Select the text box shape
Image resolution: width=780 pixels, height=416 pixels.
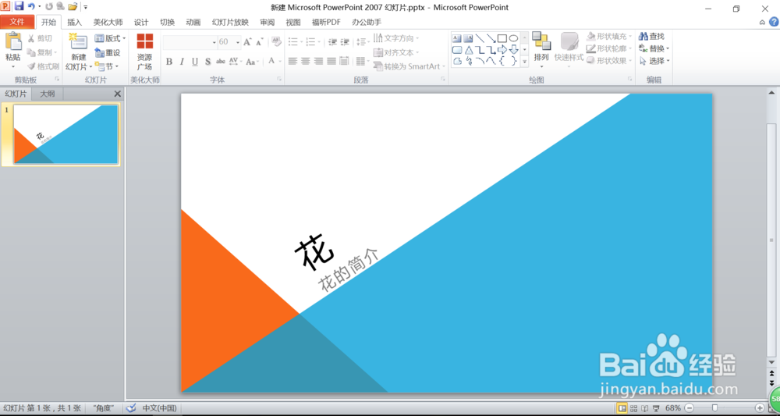(x=456, y=38)
